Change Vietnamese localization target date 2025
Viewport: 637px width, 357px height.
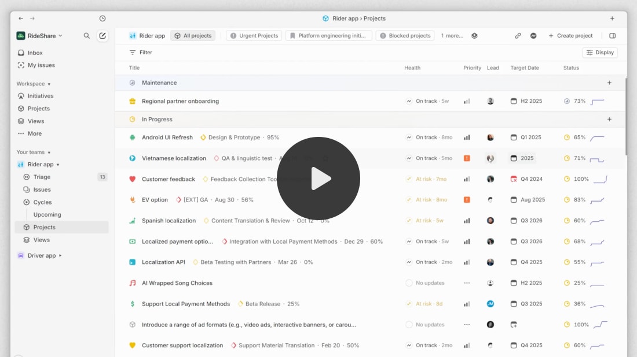click(x=522, y=158)
